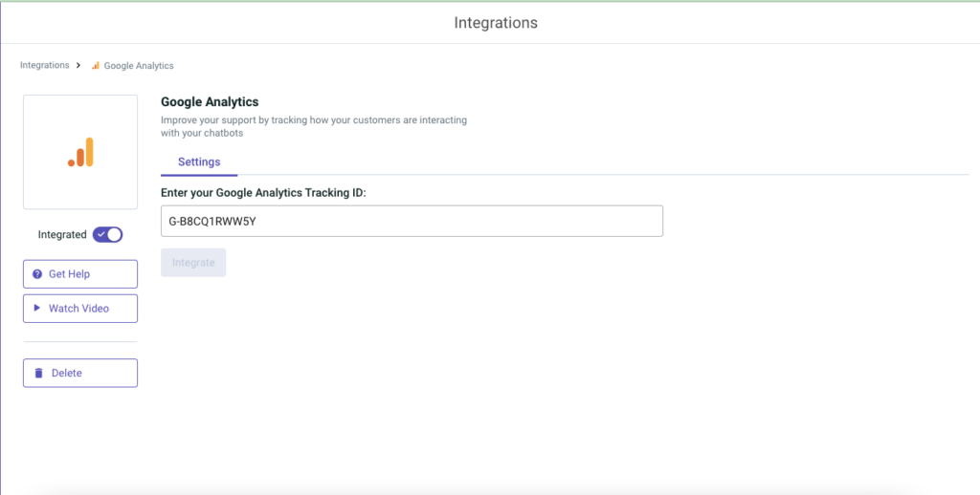Click the large Google Analytics logo tile

click(80, 152)
